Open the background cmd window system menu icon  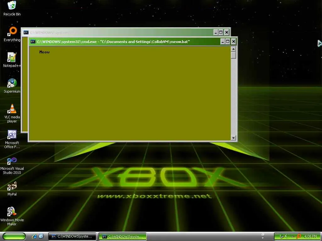[x=26, y=32]
